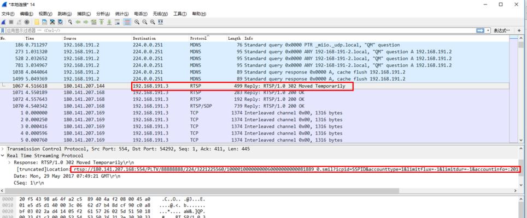Select packet 186 MDNS PTR query row
The image size is (527, 218).
[x=254, y=45]
